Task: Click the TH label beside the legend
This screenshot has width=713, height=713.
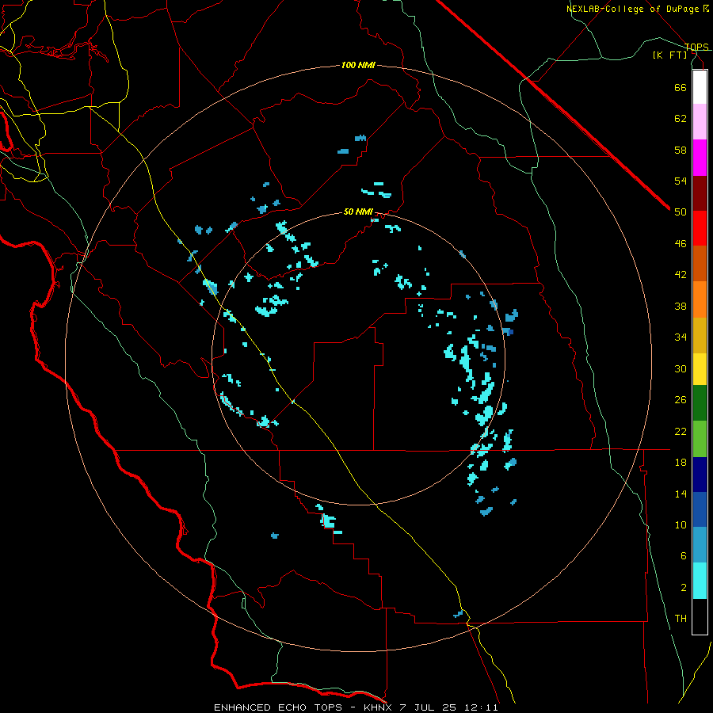Action: [x=681, y=619]
